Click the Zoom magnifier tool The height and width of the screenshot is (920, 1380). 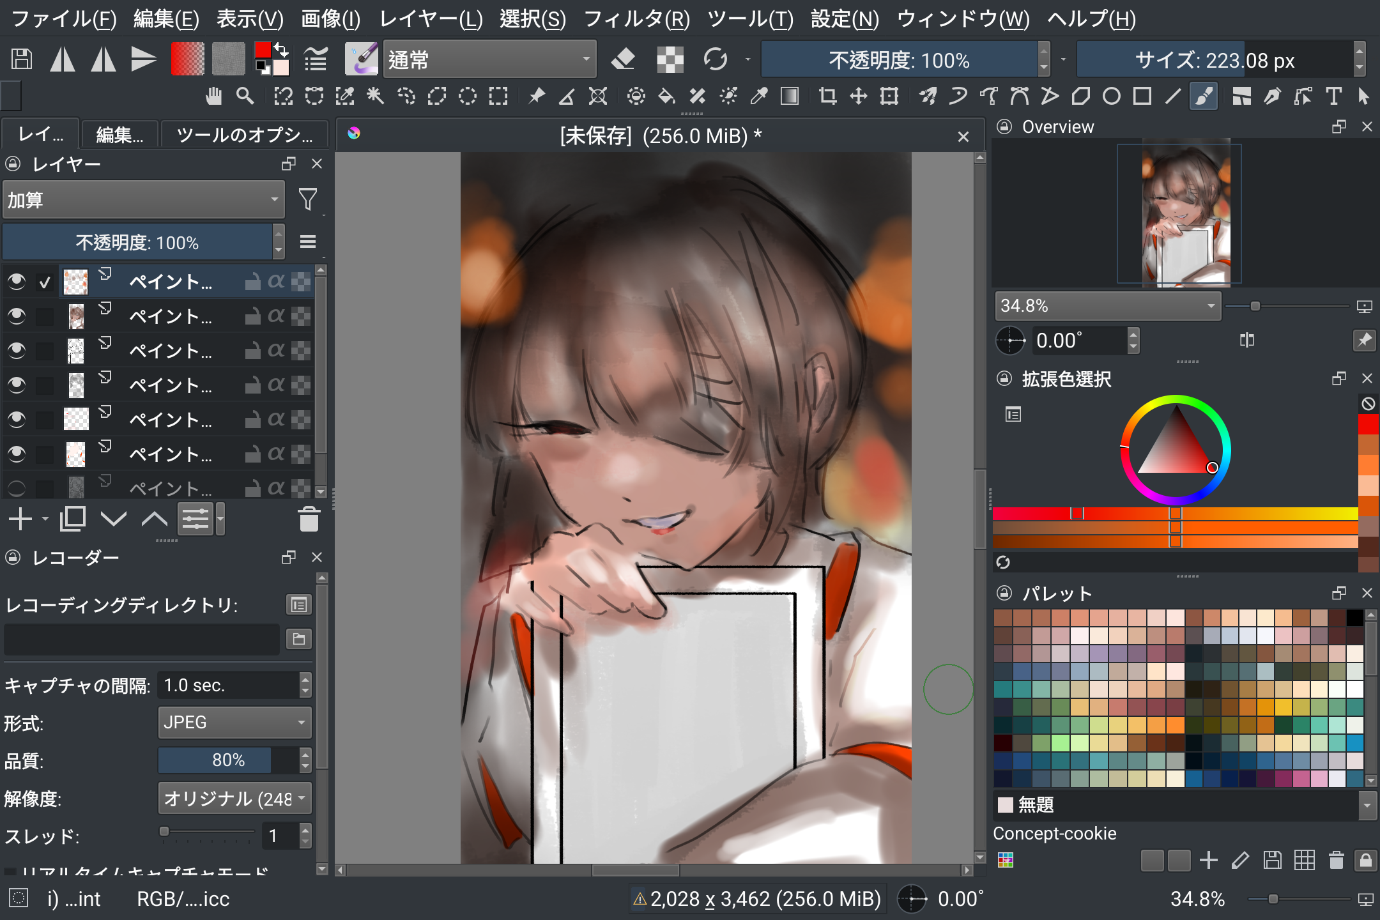point(245,96)
